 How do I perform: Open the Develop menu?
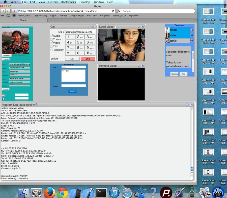pyautogui.click(x=84, y=2)
